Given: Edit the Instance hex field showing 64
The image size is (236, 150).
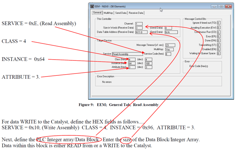Looking at the screenshot, I should point(132,63).
